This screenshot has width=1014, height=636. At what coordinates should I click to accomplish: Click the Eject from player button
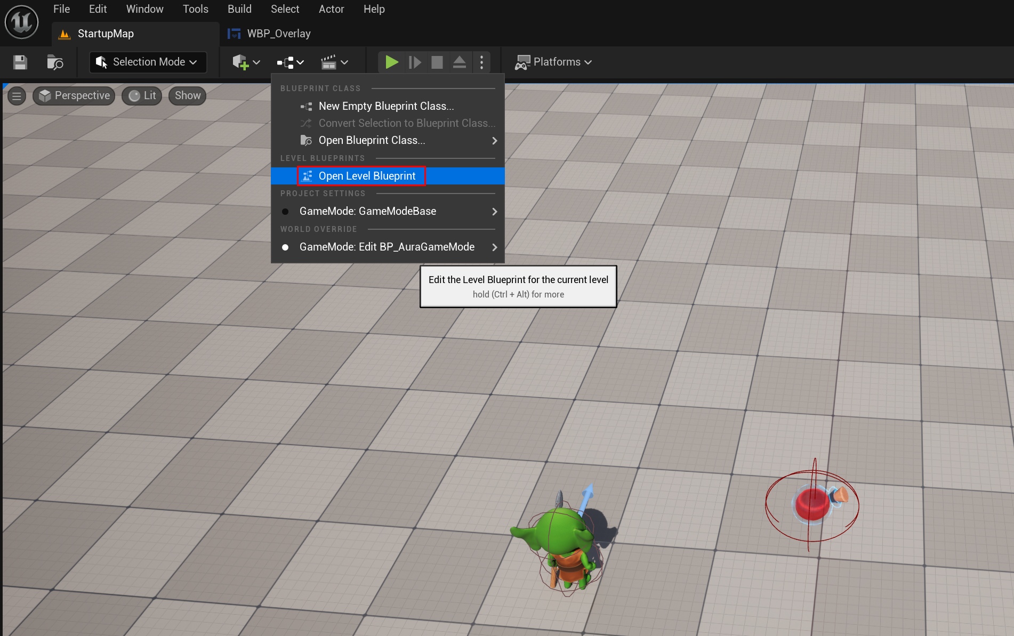(460, 62)
